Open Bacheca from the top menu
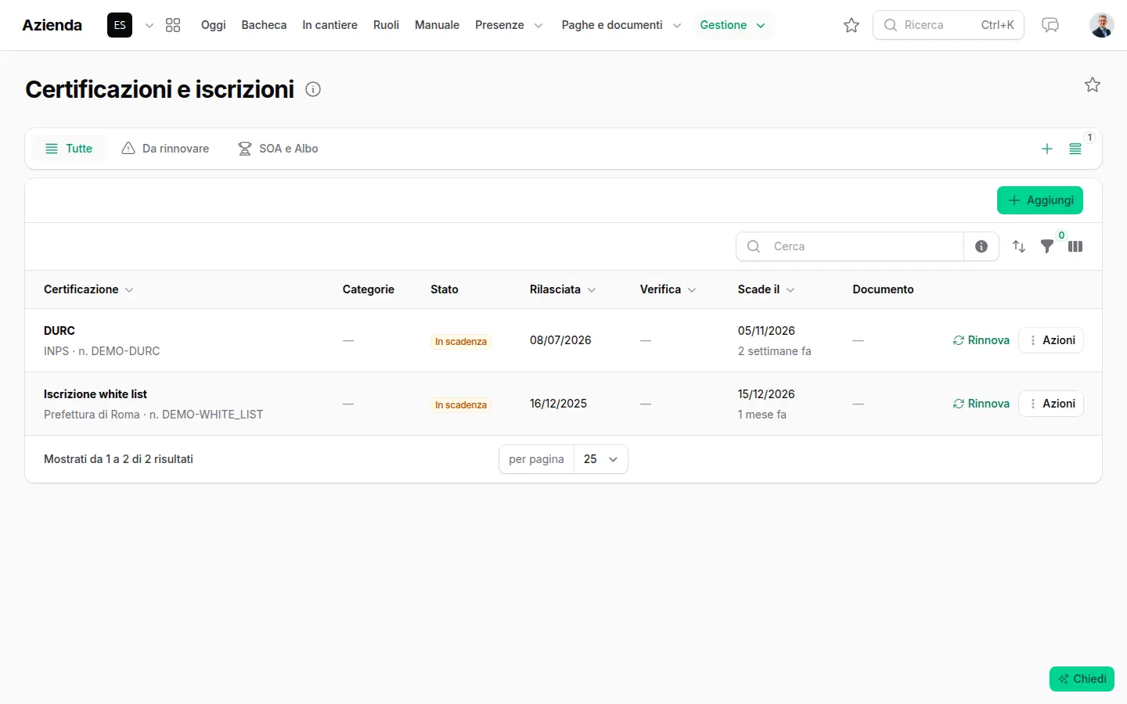1127x704 pixels. point(264,25)
